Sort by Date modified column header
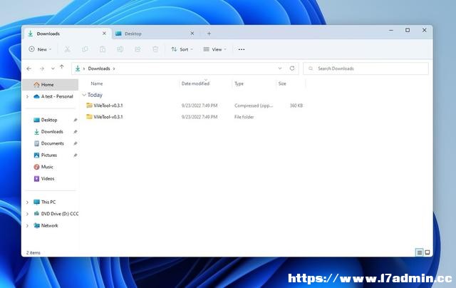Screen dimensions: 456x288 [195, 84]
